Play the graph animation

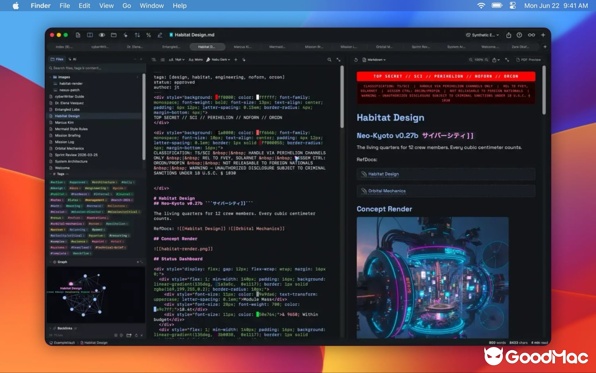pyautogui.click(x=138, y=262)
